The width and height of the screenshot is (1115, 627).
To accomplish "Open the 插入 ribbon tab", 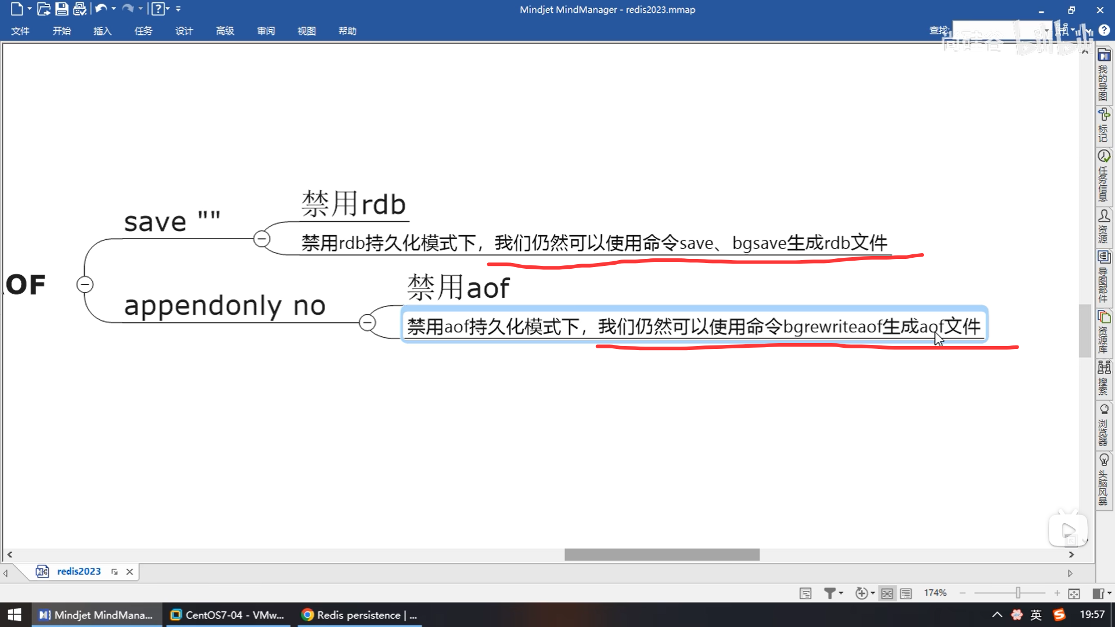I will 102,31.
